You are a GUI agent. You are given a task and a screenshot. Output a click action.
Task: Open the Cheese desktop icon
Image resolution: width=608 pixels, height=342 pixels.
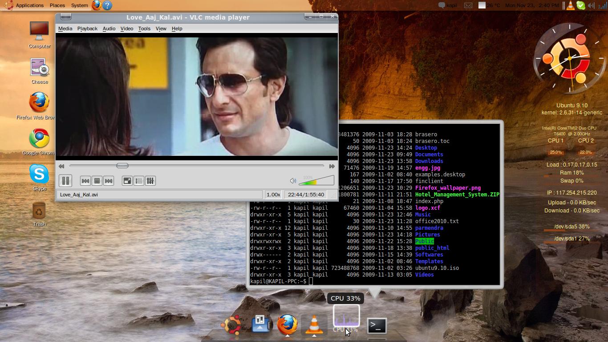[x=39, y=71]
